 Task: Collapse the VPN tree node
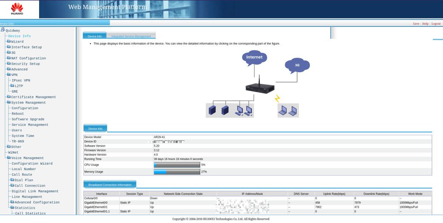click(x=8, y=74)
